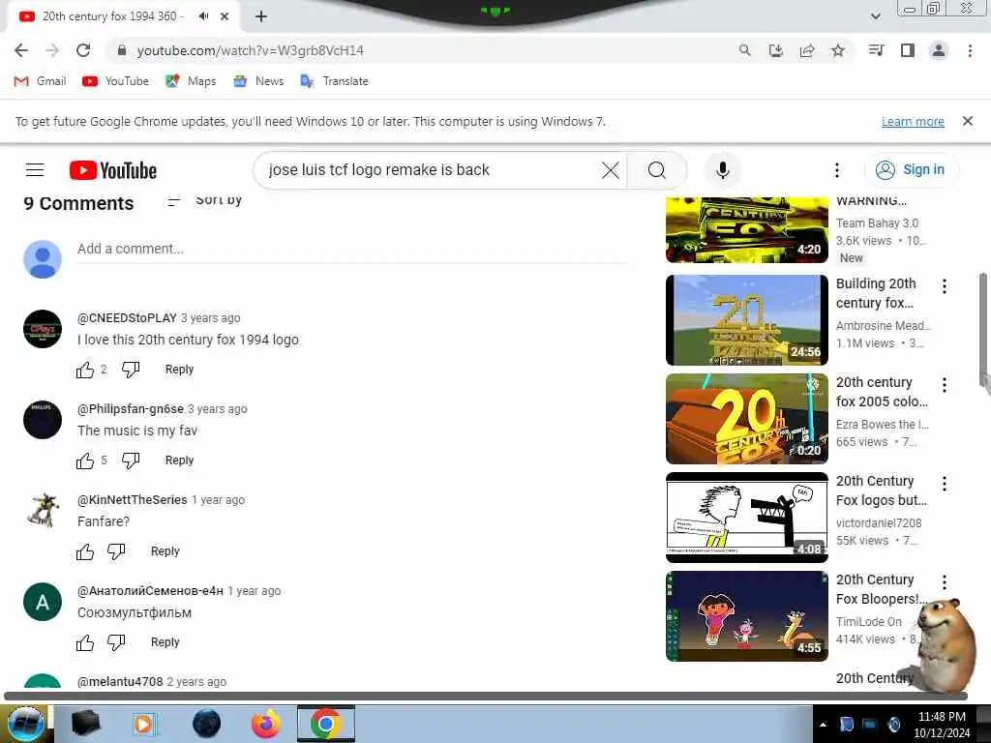Open options for '20th Century Fox Bloopers!' video

click(945, 581)
